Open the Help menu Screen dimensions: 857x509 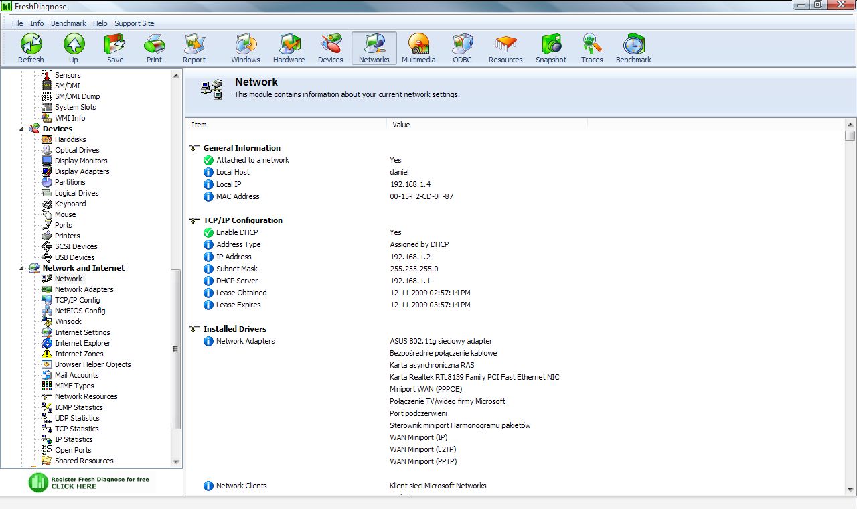(100, 23)
